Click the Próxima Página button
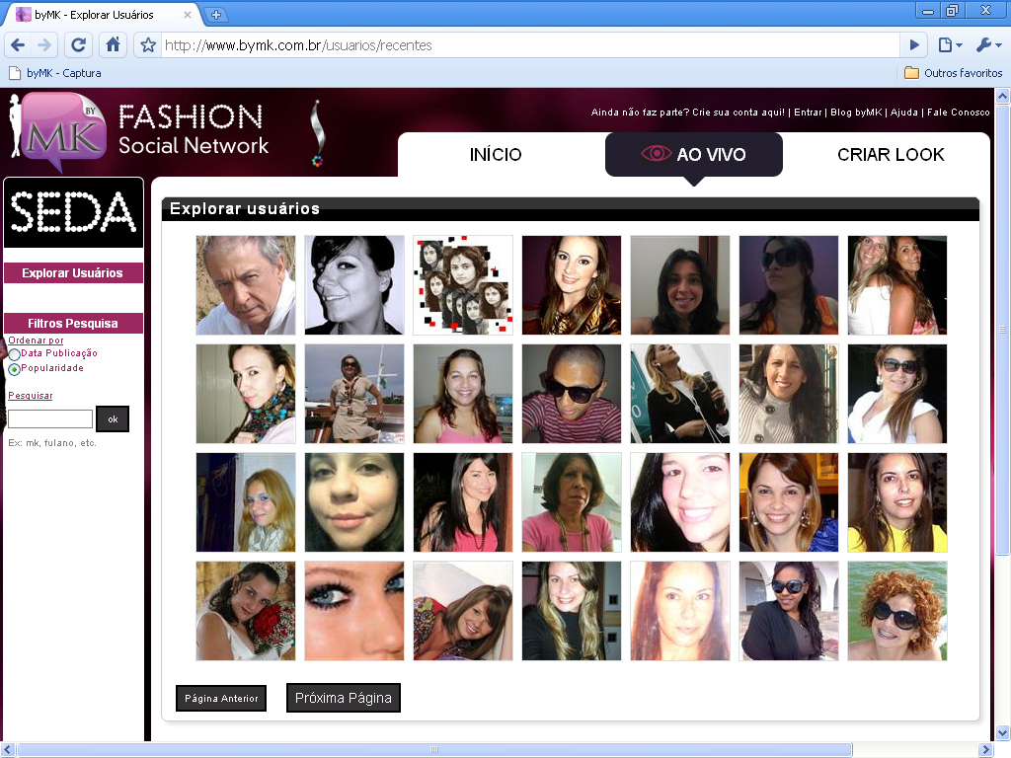 point(343,698)
